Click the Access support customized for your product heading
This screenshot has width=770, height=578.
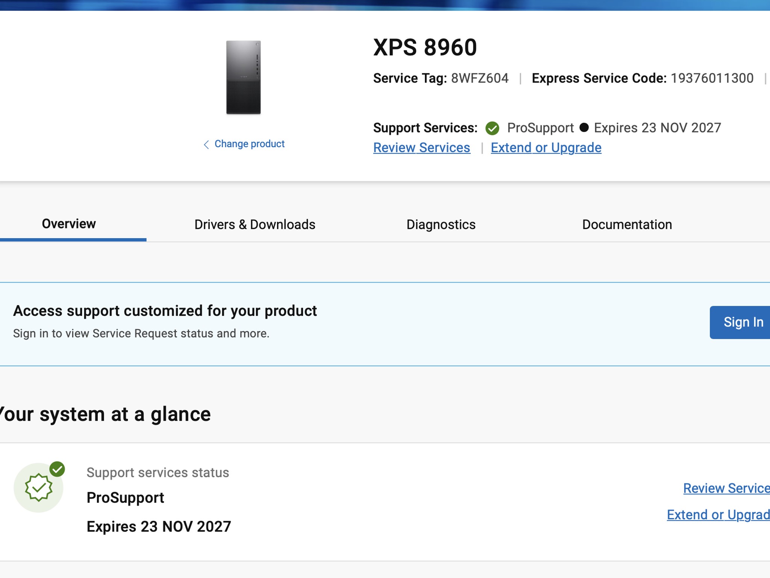point(165,311)
